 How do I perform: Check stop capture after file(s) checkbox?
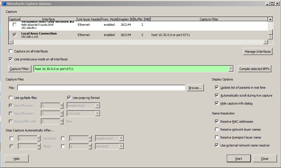coord(11,146)
